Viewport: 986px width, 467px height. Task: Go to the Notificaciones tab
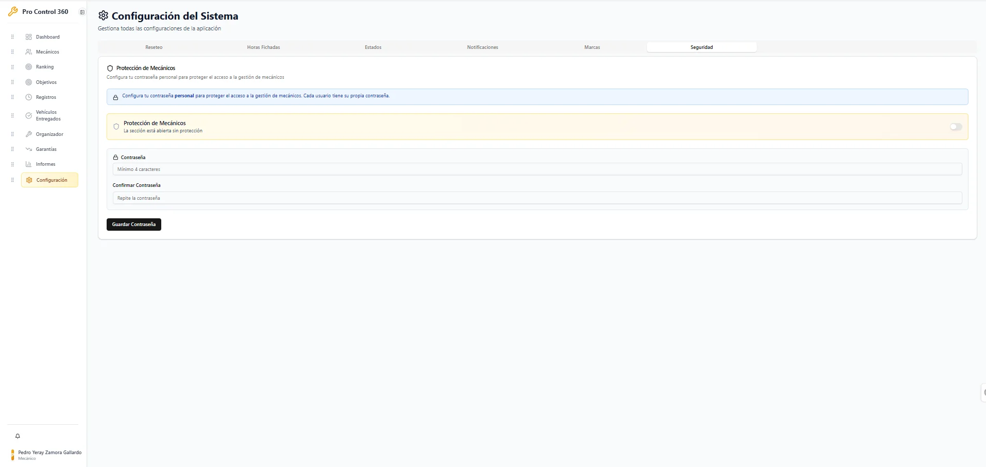click(x=482, y=47)
